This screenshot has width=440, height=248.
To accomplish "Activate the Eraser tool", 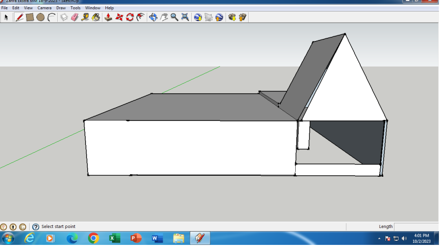I will (x=75, y=17).
